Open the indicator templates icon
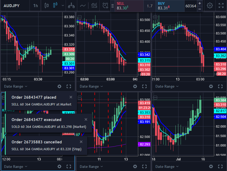This screenshot has height=171, width=227. [94, 6]
